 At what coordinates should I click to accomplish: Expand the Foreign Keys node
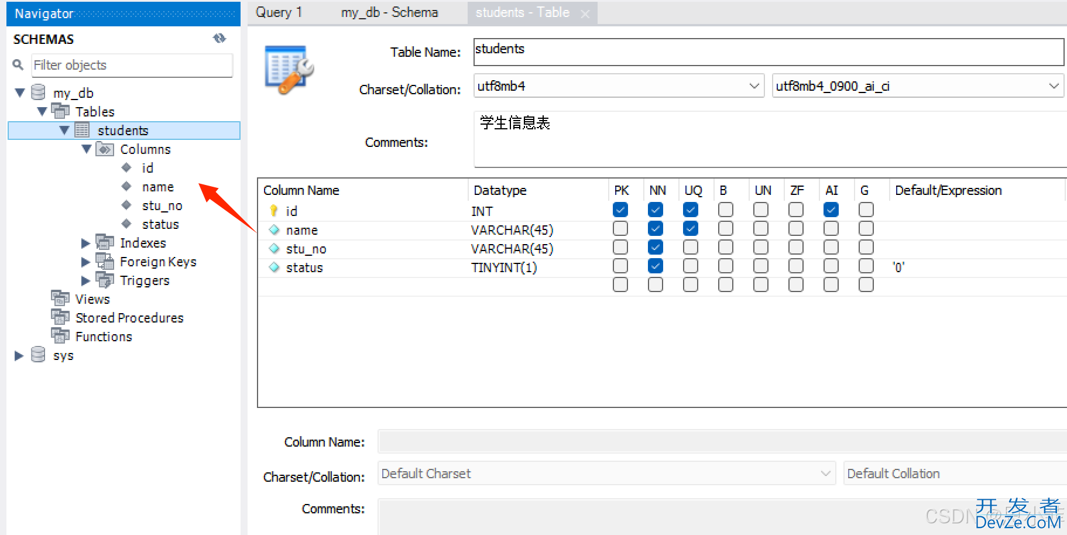point(85,262)
